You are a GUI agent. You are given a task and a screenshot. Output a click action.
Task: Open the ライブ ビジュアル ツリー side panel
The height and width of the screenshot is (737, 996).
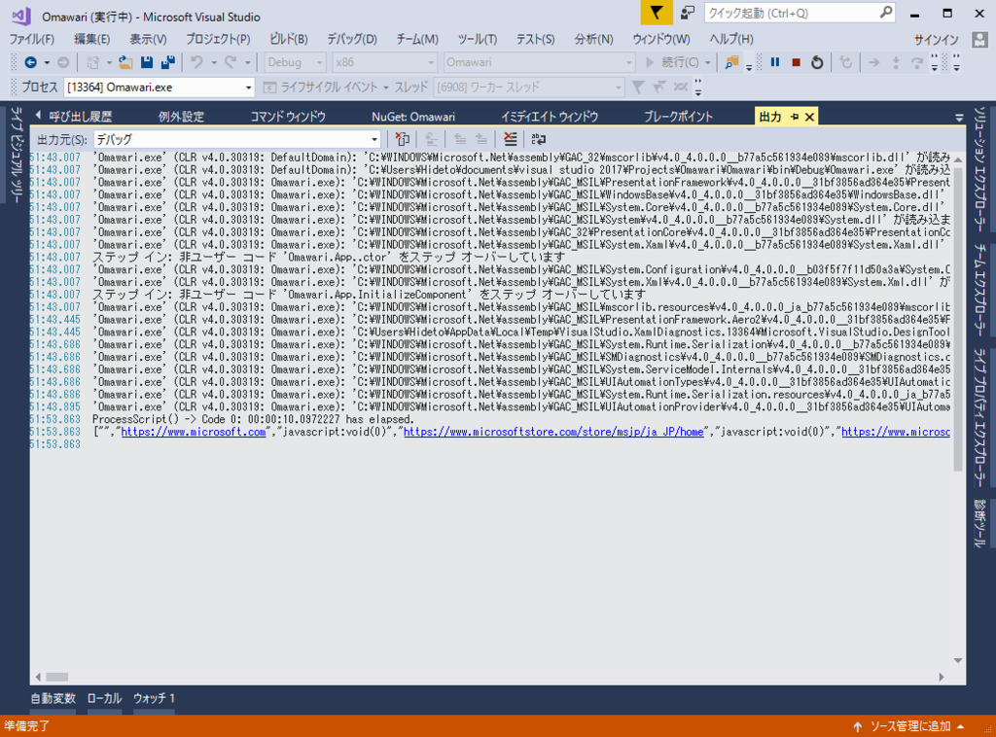(x=17, y=155)
